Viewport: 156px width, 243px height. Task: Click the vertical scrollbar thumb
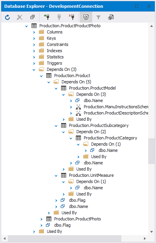point(151,151)
